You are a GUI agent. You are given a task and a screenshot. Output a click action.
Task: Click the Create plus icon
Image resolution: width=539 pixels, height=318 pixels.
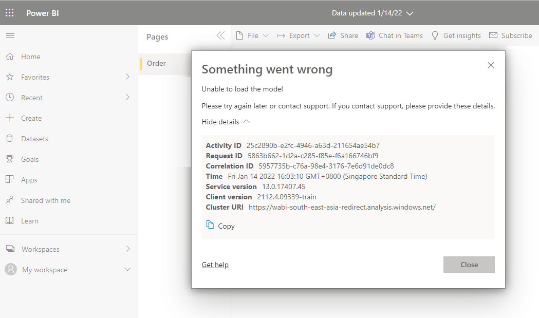pyautogui.click(x=10, y=118)
